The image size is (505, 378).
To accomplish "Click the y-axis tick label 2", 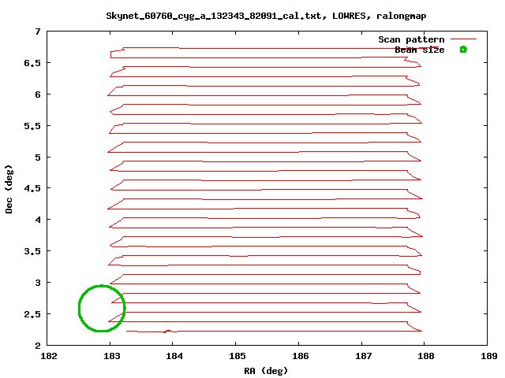I will [x=38, y=346].
